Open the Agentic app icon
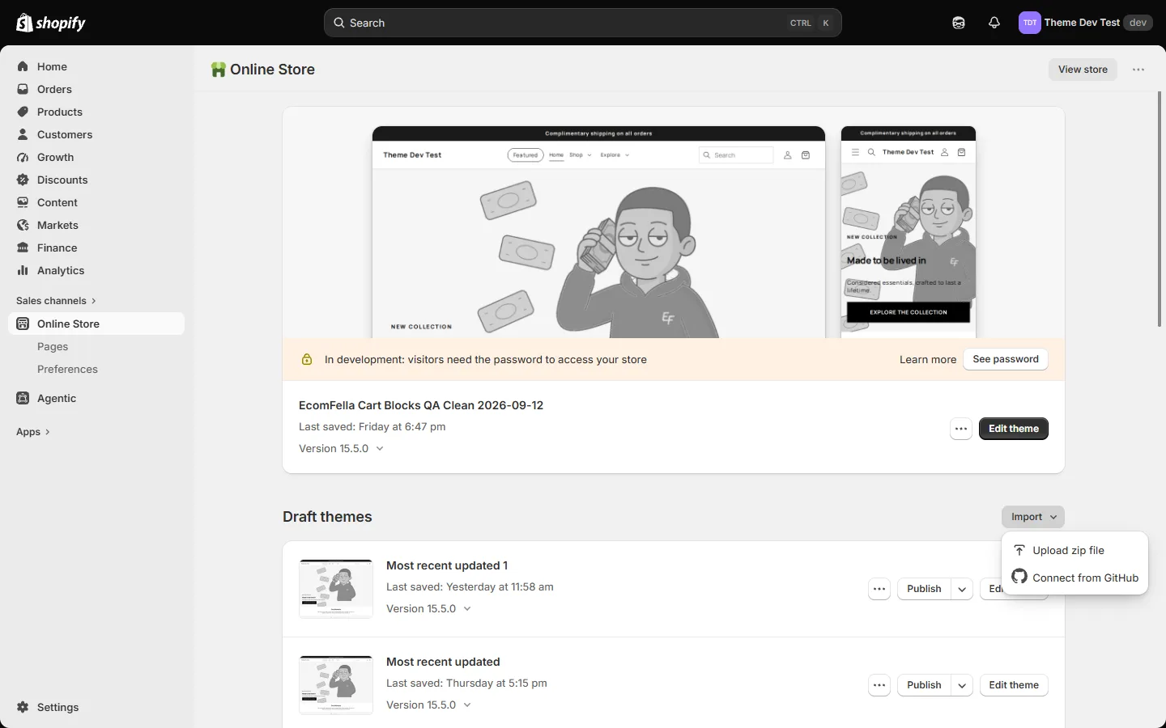This screenshot has height=728, width=1166. 23,398
